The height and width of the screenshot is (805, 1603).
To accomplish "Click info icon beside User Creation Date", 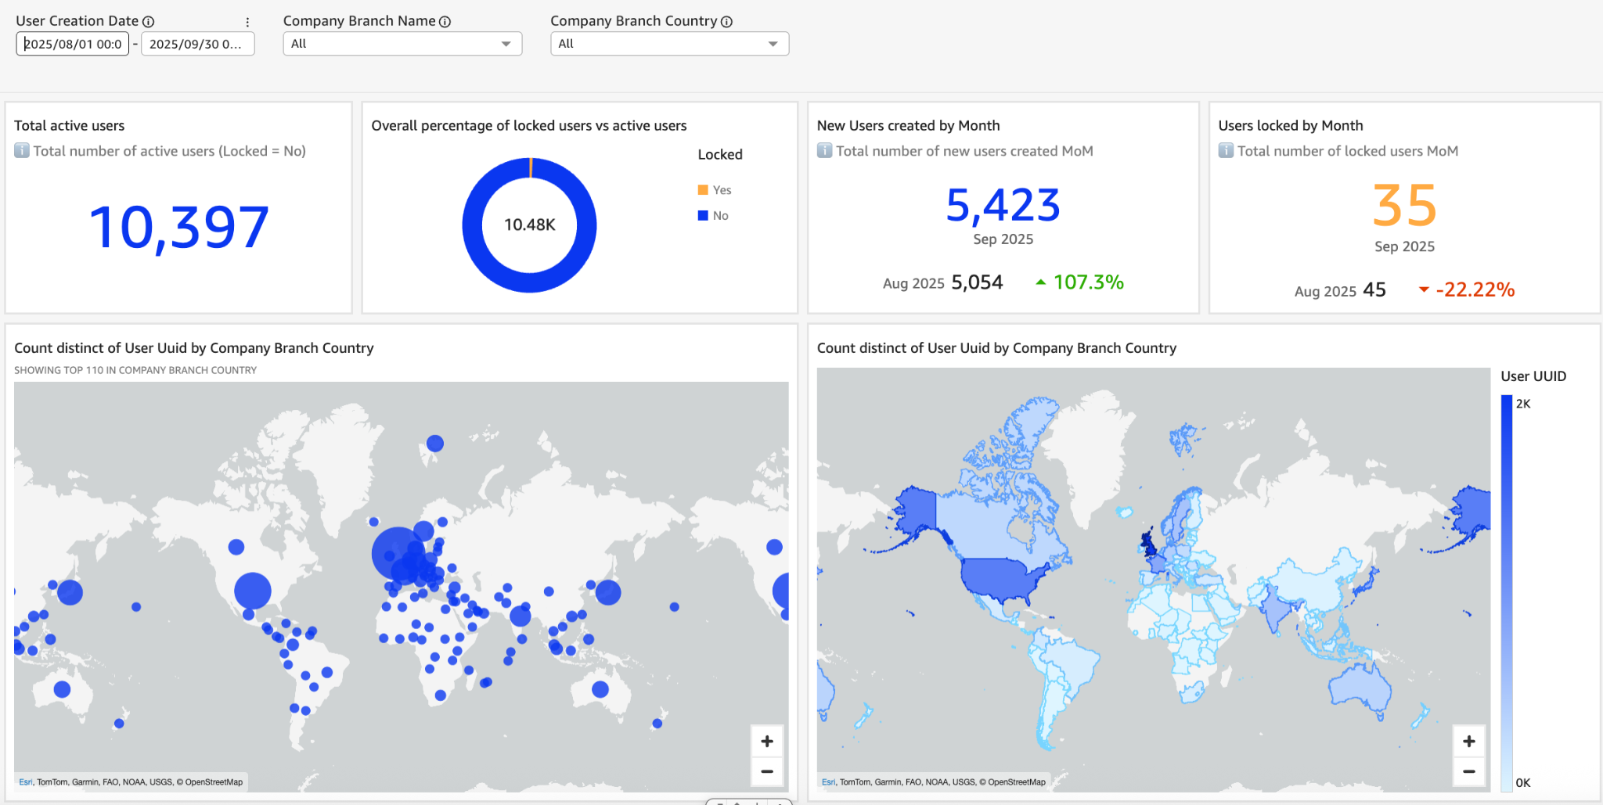I will click(149, 22).
